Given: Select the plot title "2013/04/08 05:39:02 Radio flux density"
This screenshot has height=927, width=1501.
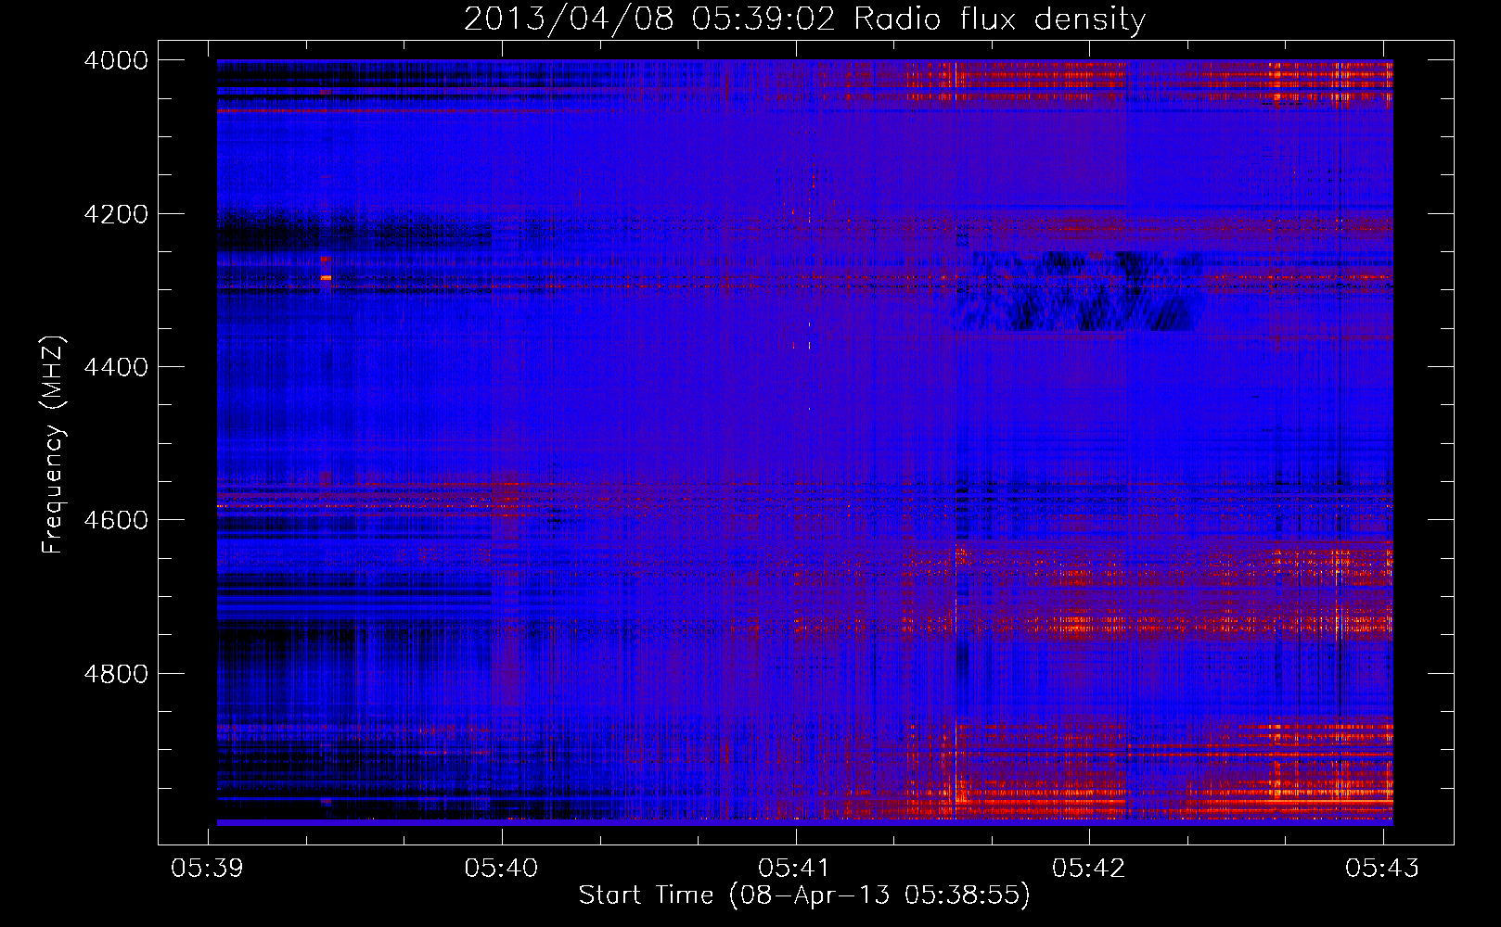Looking at the screenshot, I should [804, 19].
